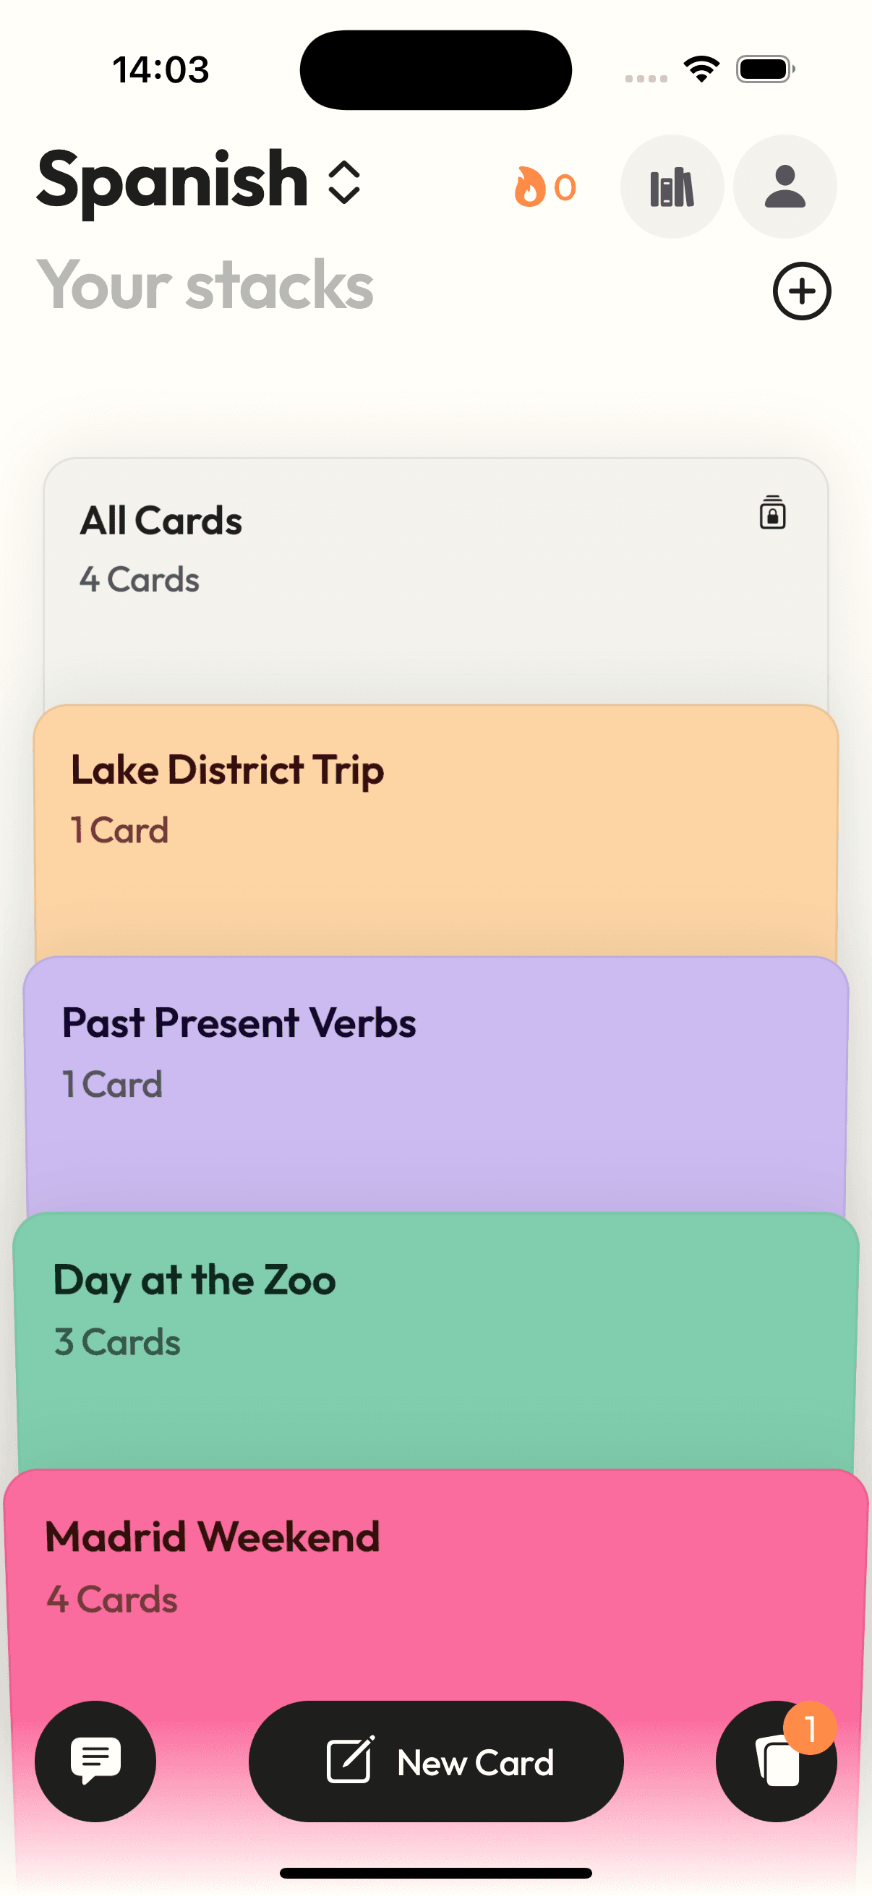
Task: Open the card review pile icon
Action: [776, 1761]
